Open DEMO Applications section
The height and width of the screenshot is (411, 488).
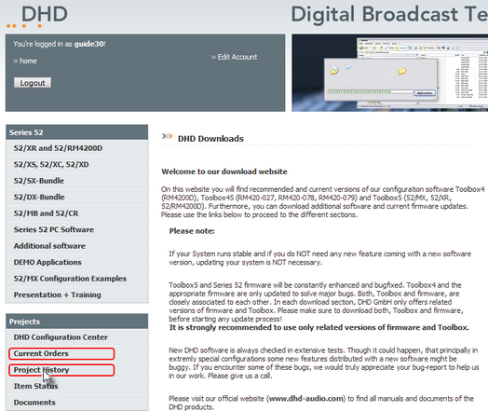(77, 262)
